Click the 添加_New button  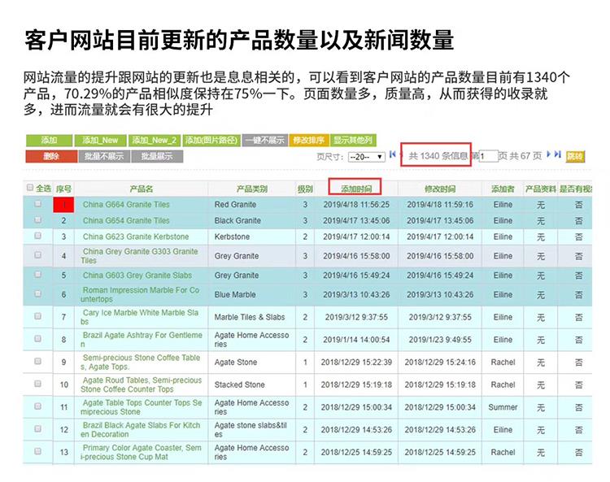(x=101, y=140)
